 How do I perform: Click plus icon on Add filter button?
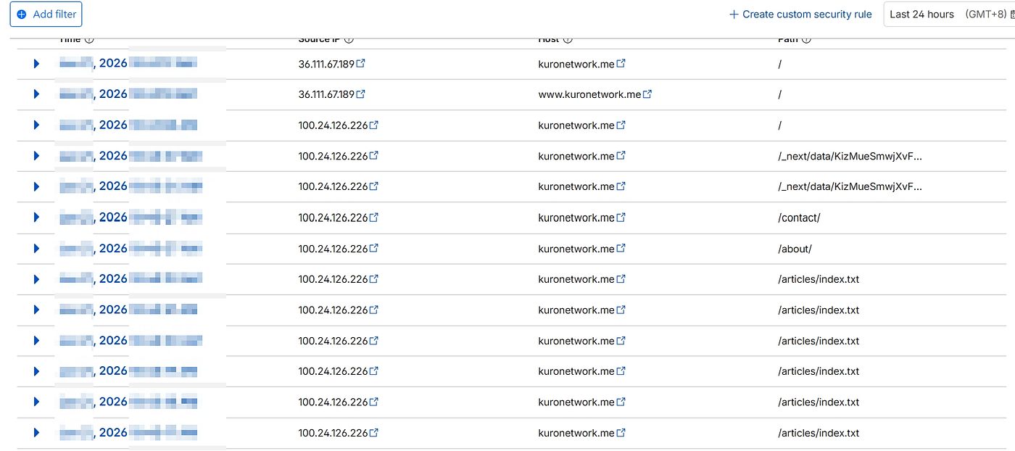22,15
